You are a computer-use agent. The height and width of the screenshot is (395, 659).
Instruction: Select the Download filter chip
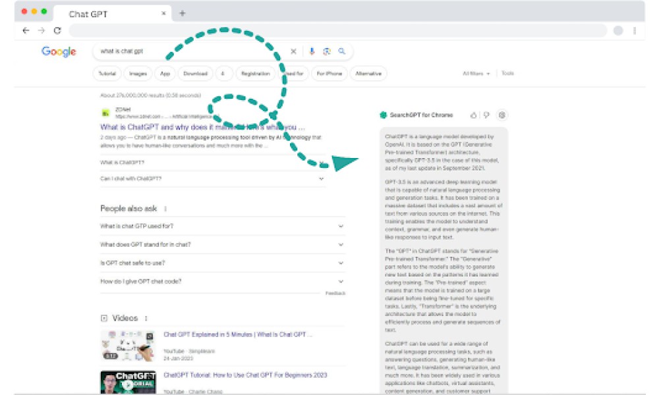click(x=196, y=74)
